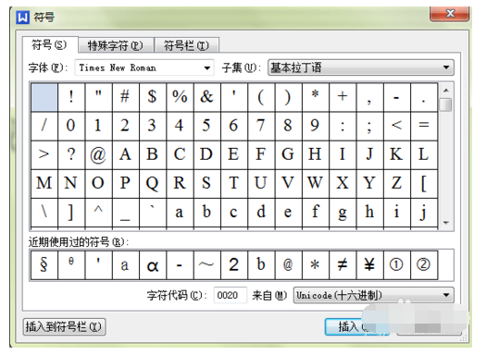The image size is (499, 355).
Task: Select the dollar sign $ in the grid
Action: tap(153, 97)
